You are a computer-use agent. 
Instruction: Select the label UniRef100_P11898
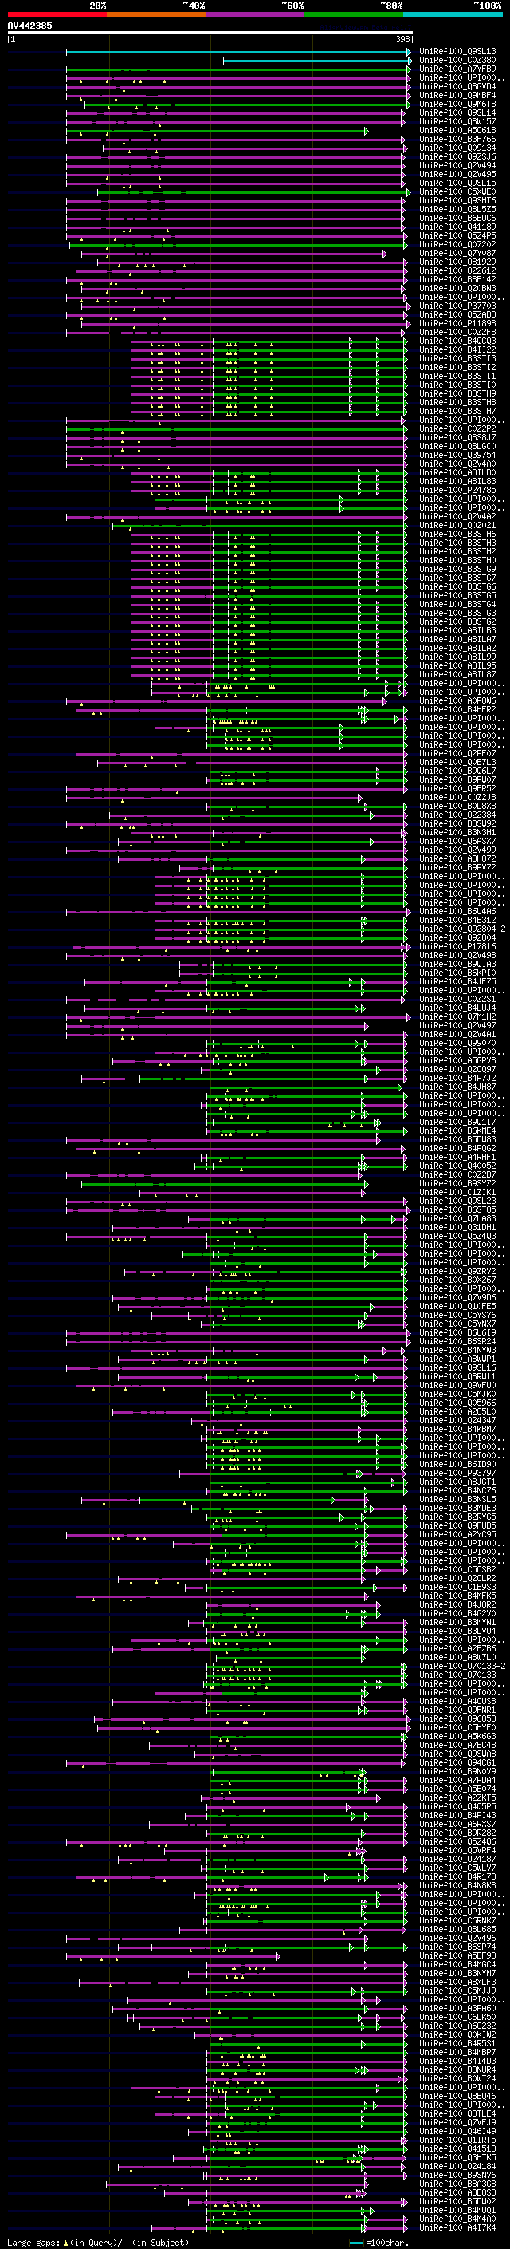click(x=457, y=324)
